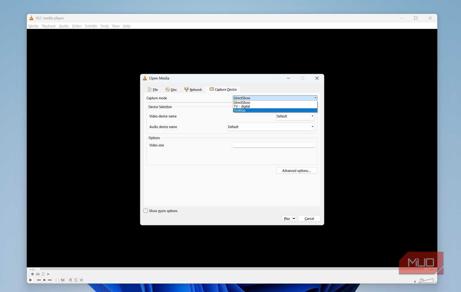The image size is (461, 292).
Task: Click the elapsed time label in the VLC controls
Action: coord(32,269)
